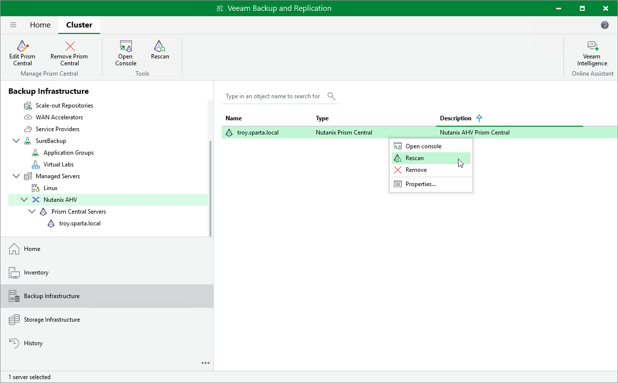Screen dimensions: 618x383
Task: Sort by the Description column header
Action: point(456,118)
